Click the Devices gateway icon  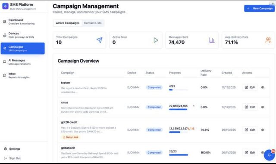point(5,35)
